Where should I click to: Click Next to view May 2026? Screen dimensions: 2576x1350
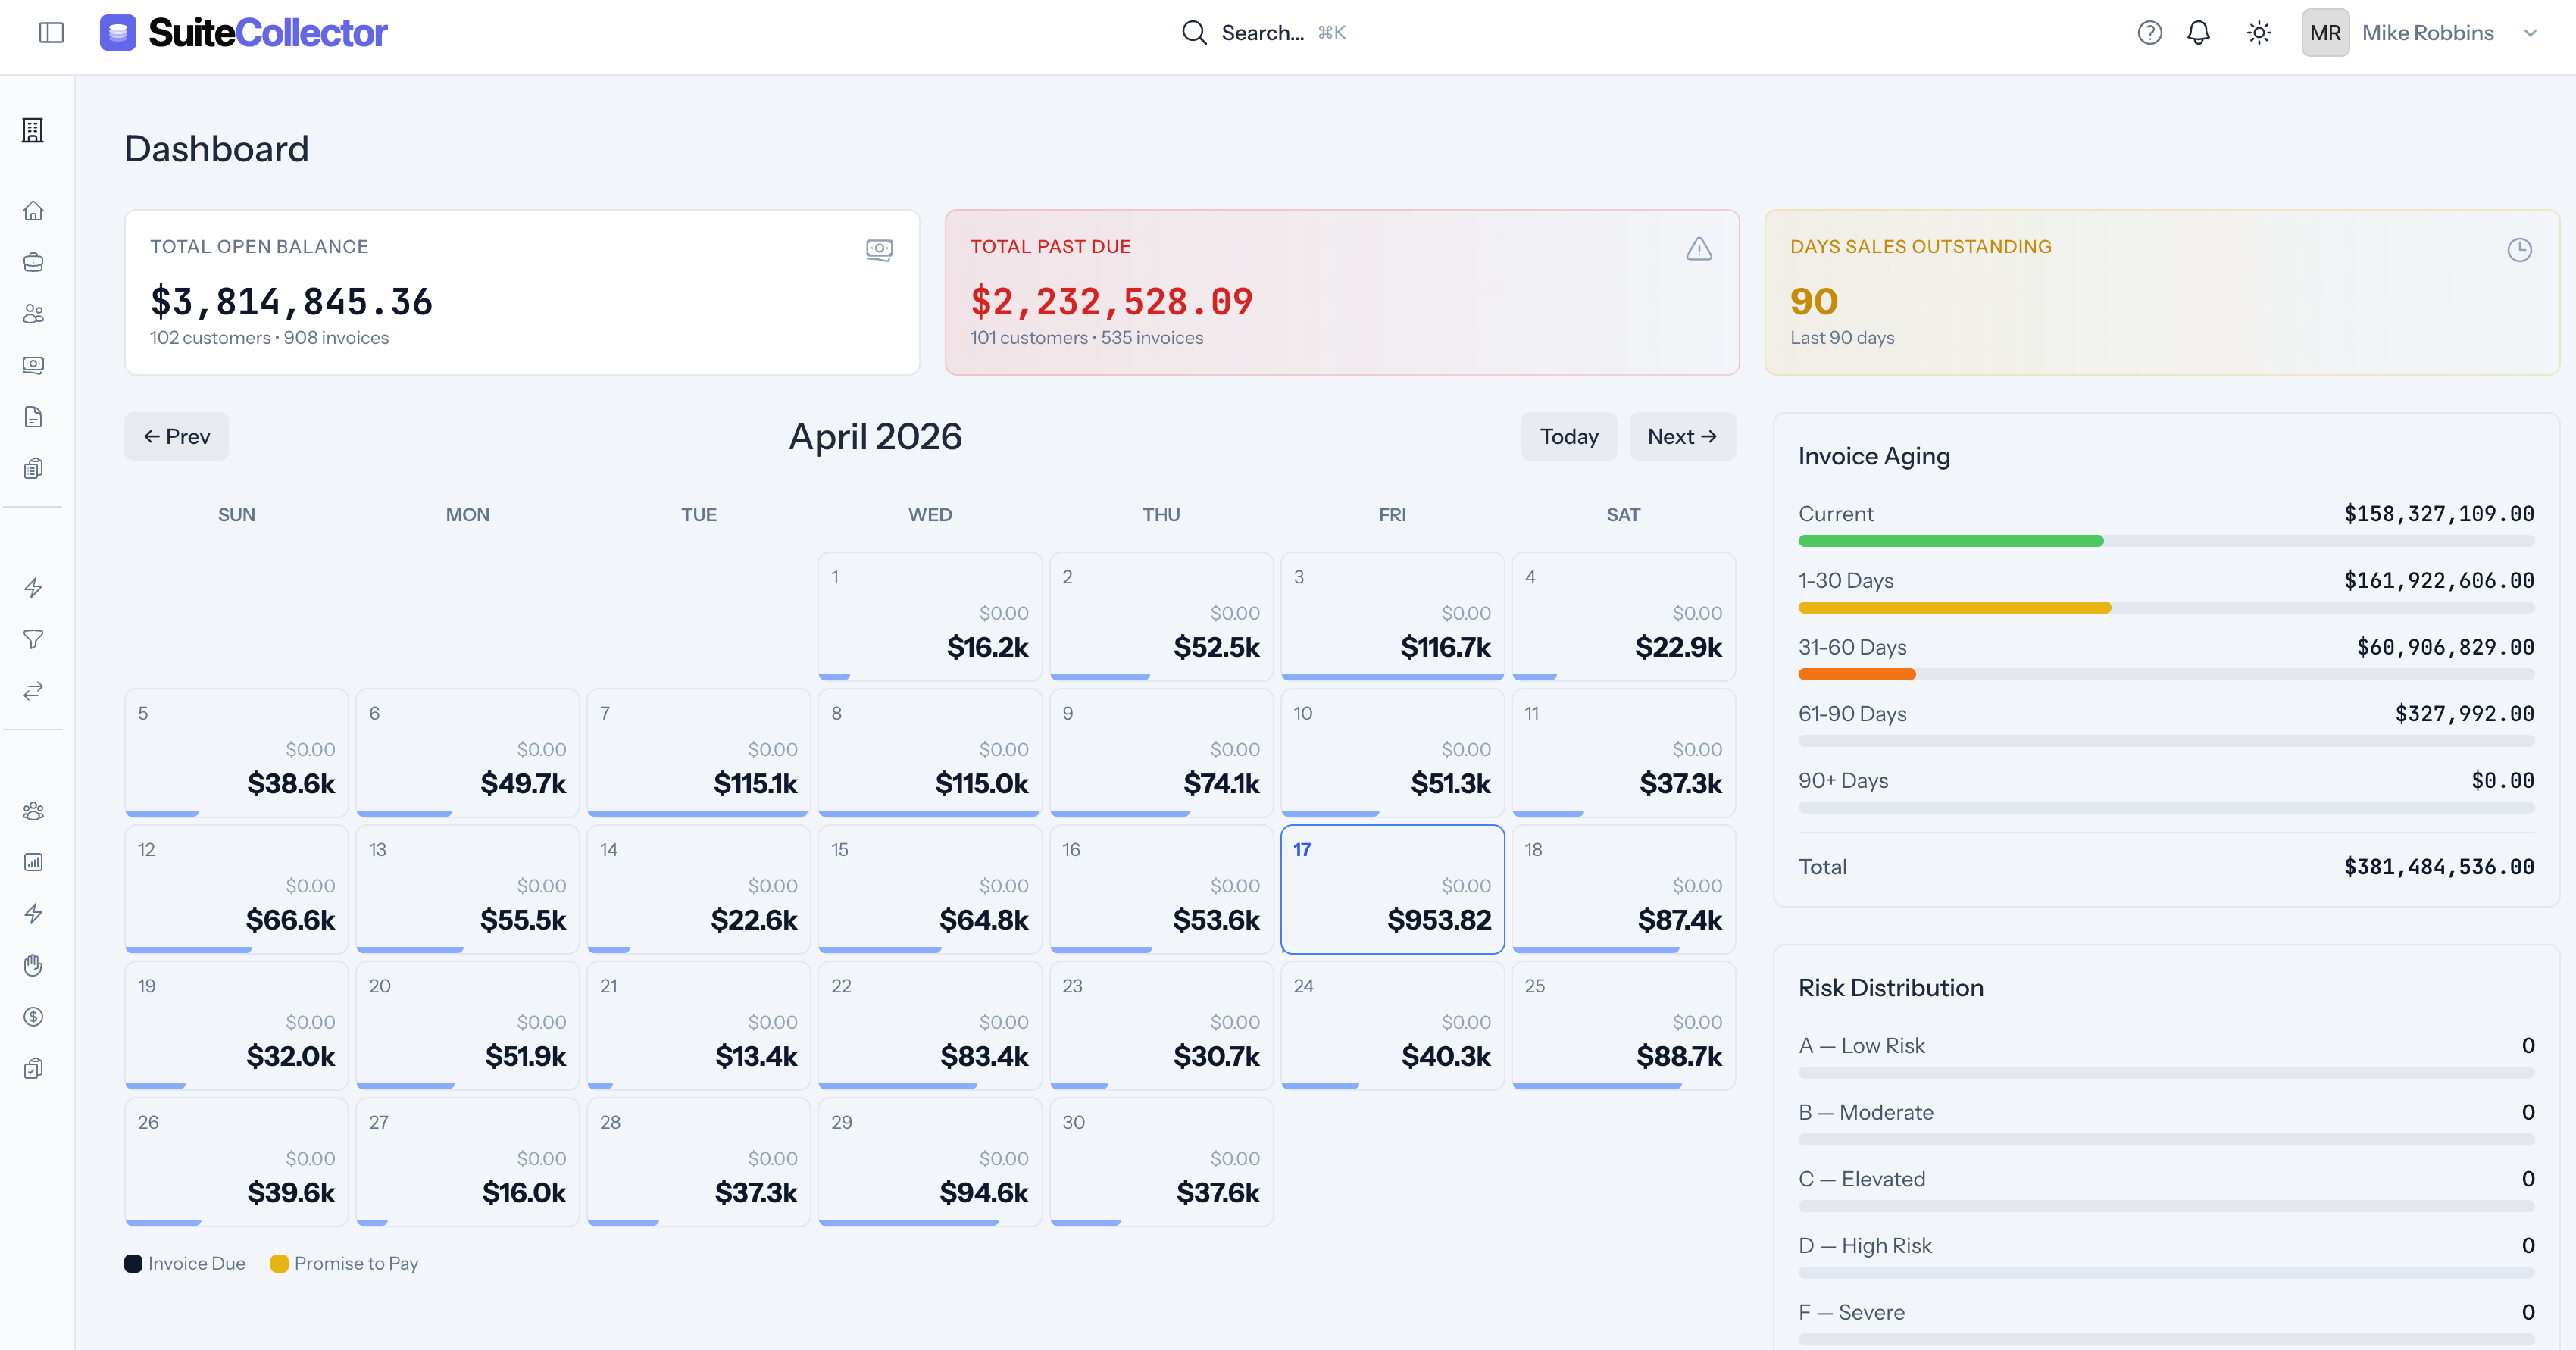(x=1682, y=436)
